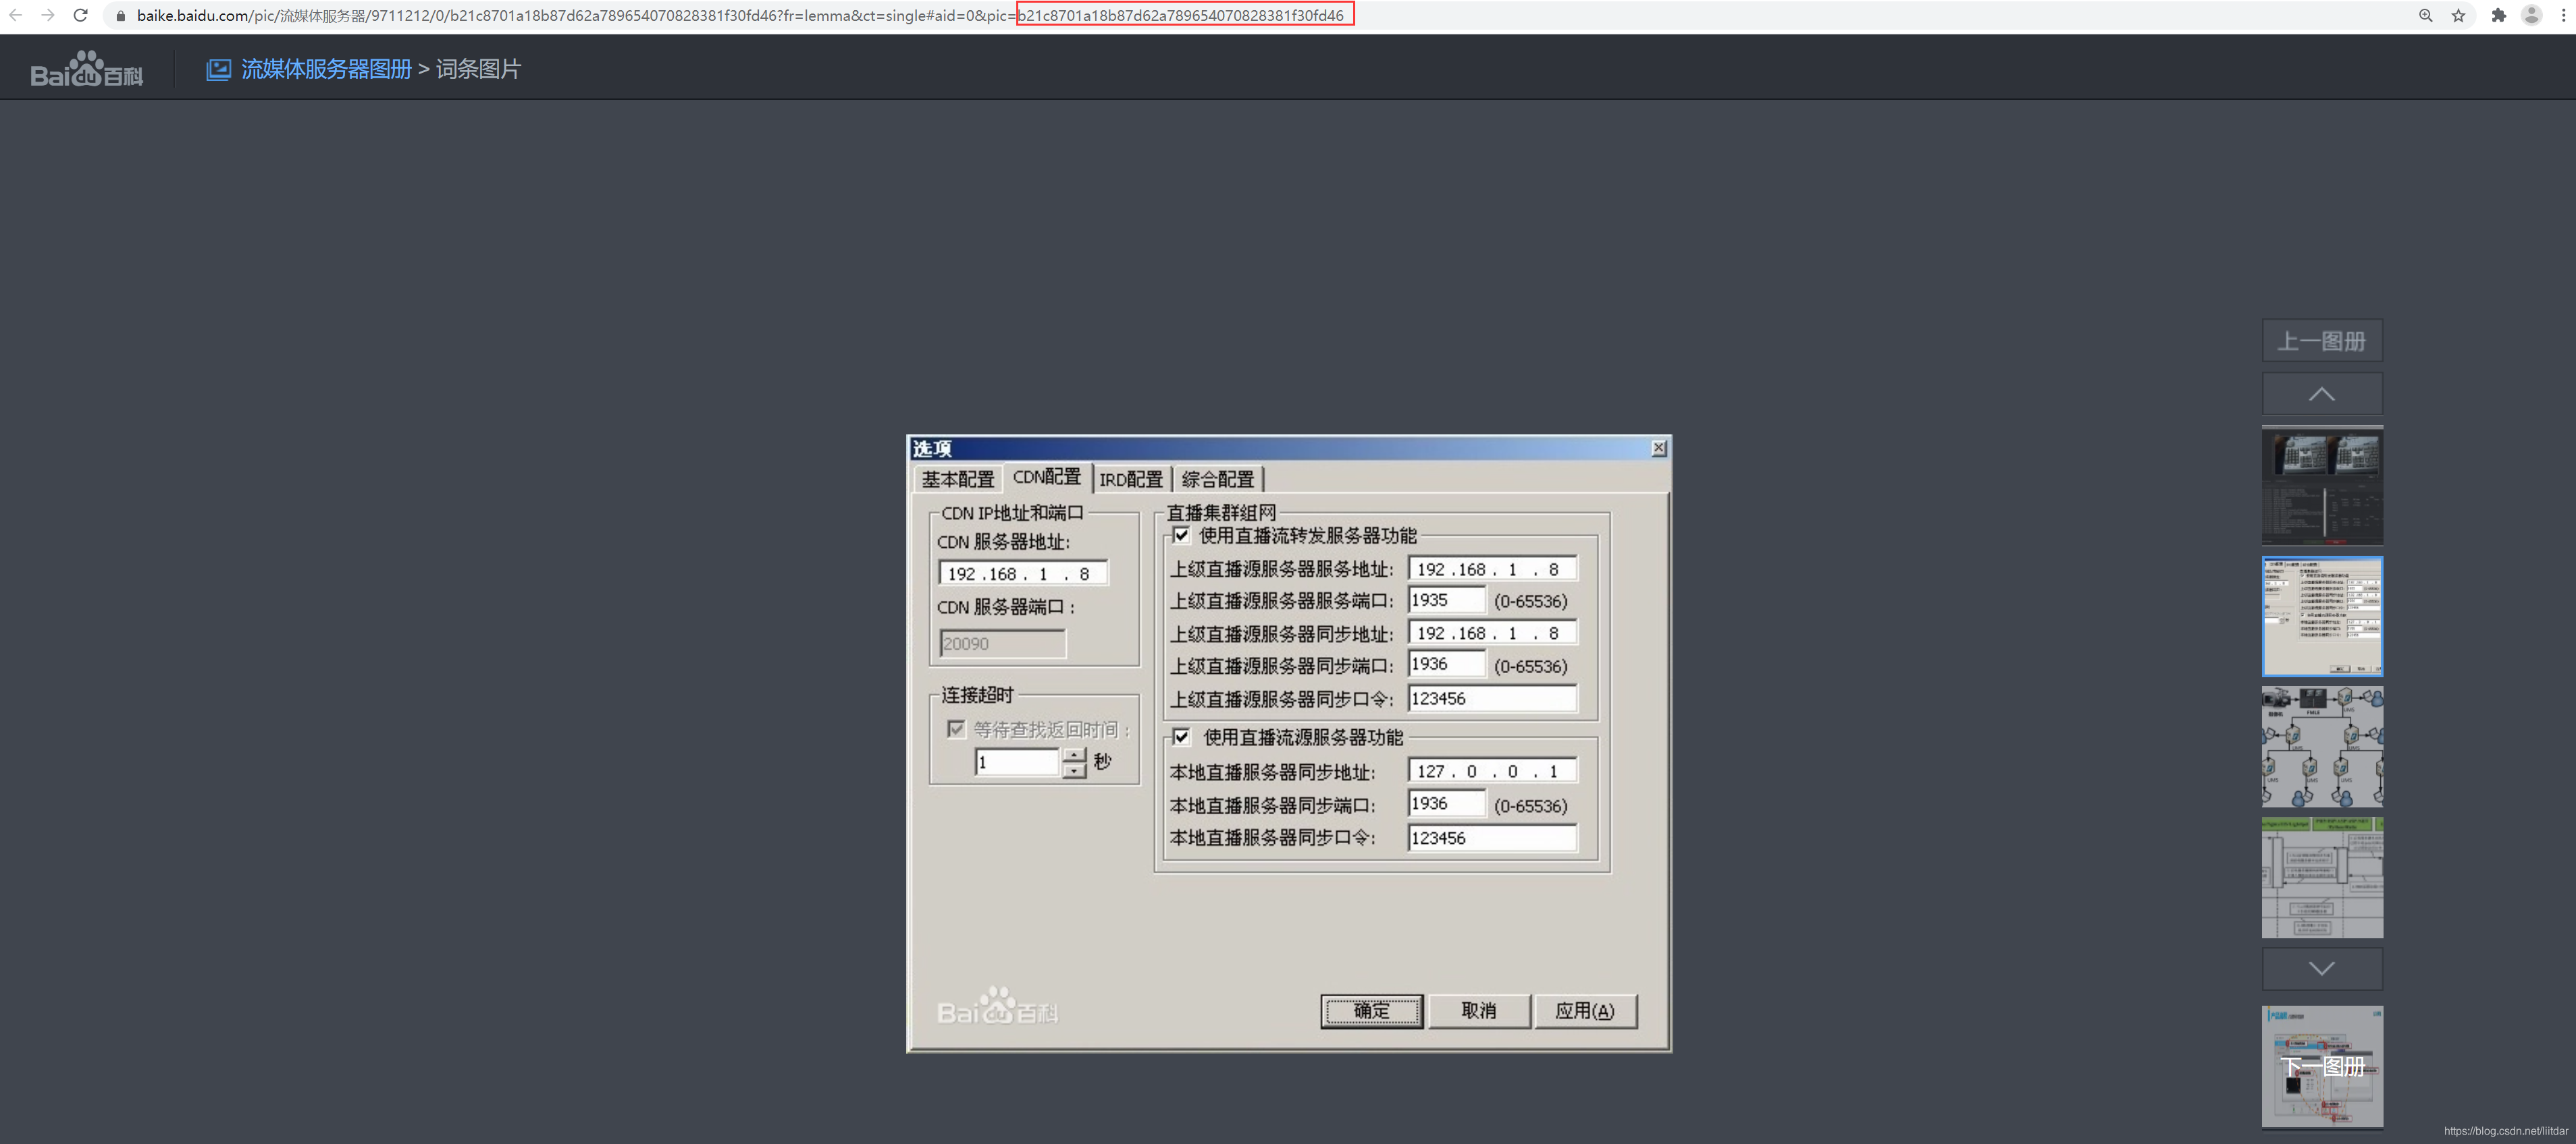Image resolution: width=2576 pixels, height=1144 pixels.
Task: Click the 确定 button
Action: click(x=1371, y=1011)
